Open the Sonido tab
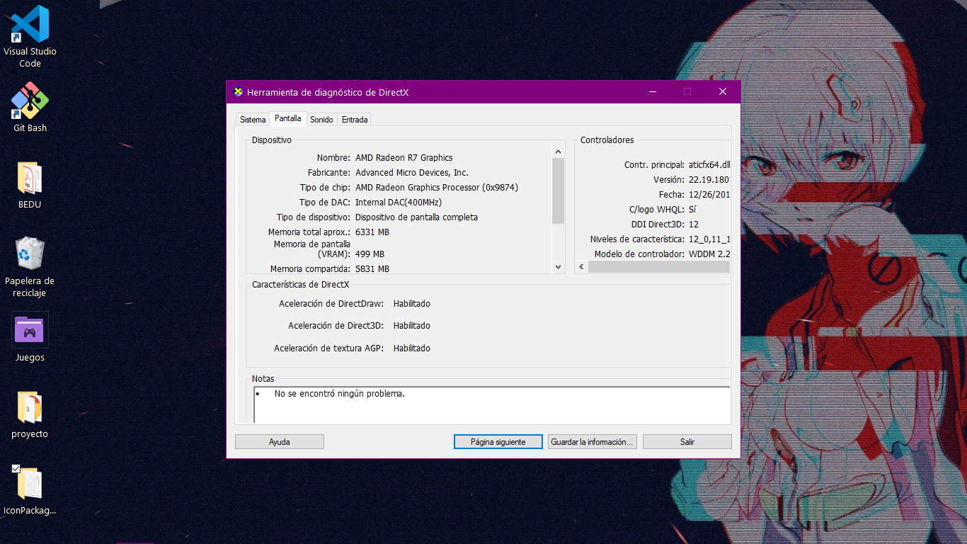The height and width of the screenshot is (544, 967). [x=321, y=120]
